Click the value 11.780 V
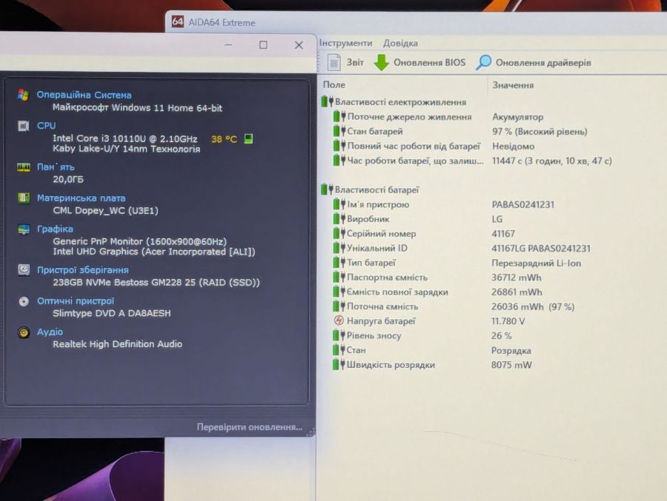Viewport: 667px width, 501px height. [508, 321]
